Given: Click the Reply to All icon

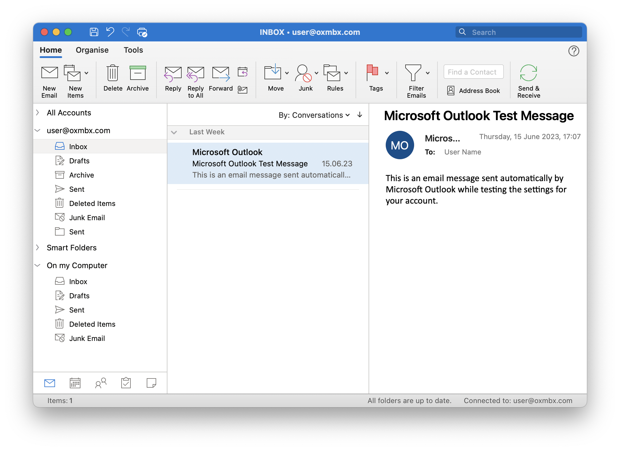Looking at the screenshot, I should 195,73.
